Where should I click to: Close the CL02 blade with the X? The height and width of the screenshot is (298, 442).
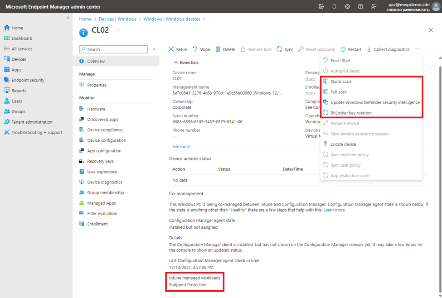[431, 30]
